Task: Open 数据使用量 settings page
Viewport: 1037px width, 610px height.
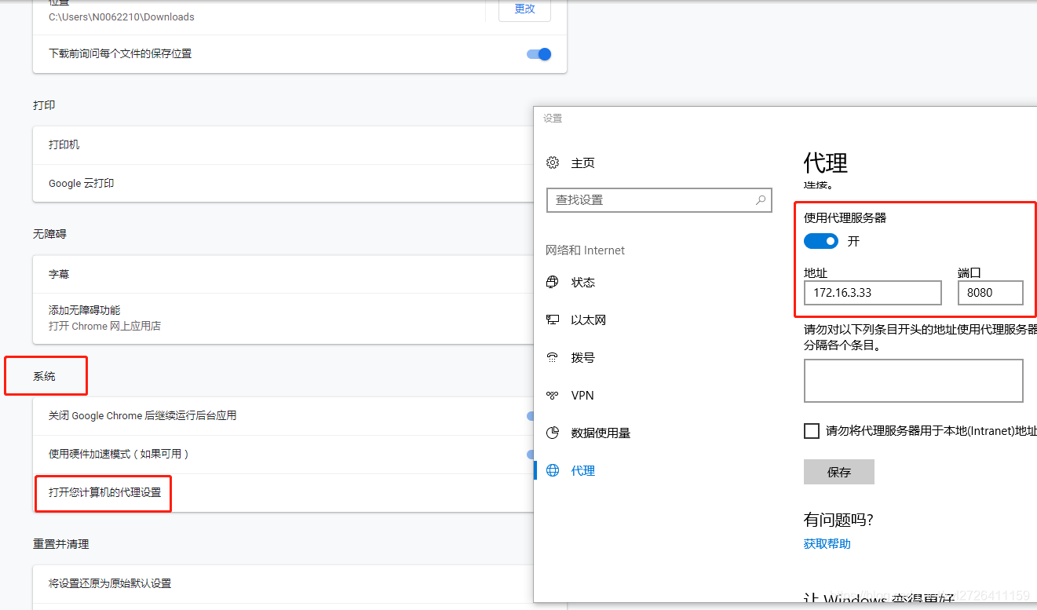Action: click(601, 433)
